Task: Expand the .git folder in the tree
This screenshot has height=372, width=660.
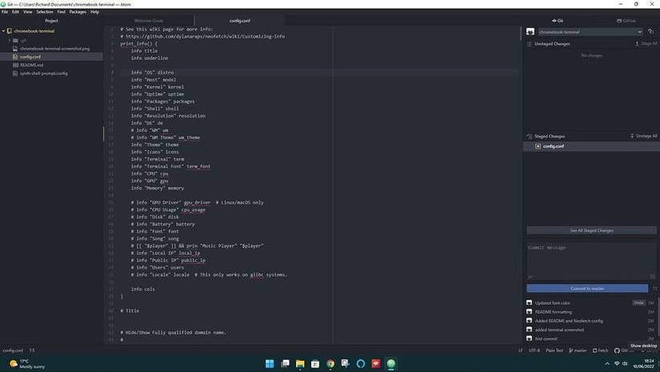Action: coord(10,40)
